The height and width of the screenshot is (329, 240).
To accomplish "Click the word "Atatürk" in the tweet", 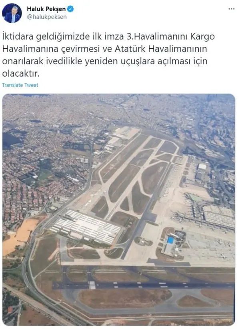I will coord(130,49).
